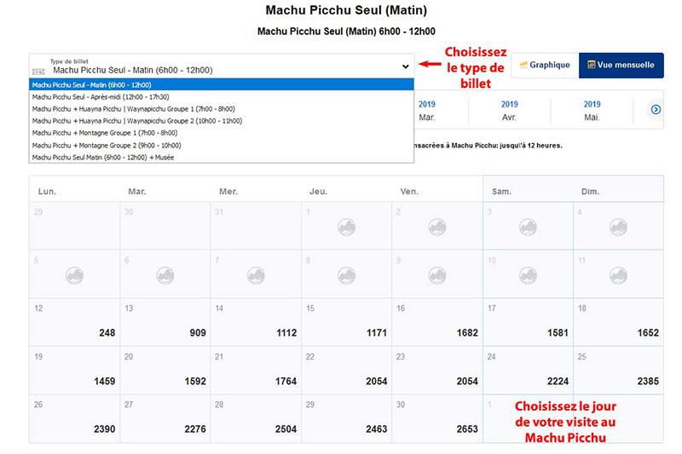
Task: Select day 25 showing 2385
Action: (x=619, y=371)
